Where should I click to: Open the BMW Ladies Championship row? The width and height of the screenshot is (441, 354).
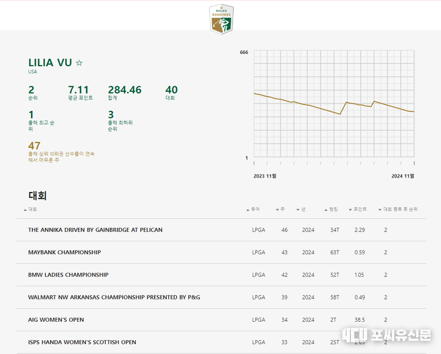pos(222,275)
